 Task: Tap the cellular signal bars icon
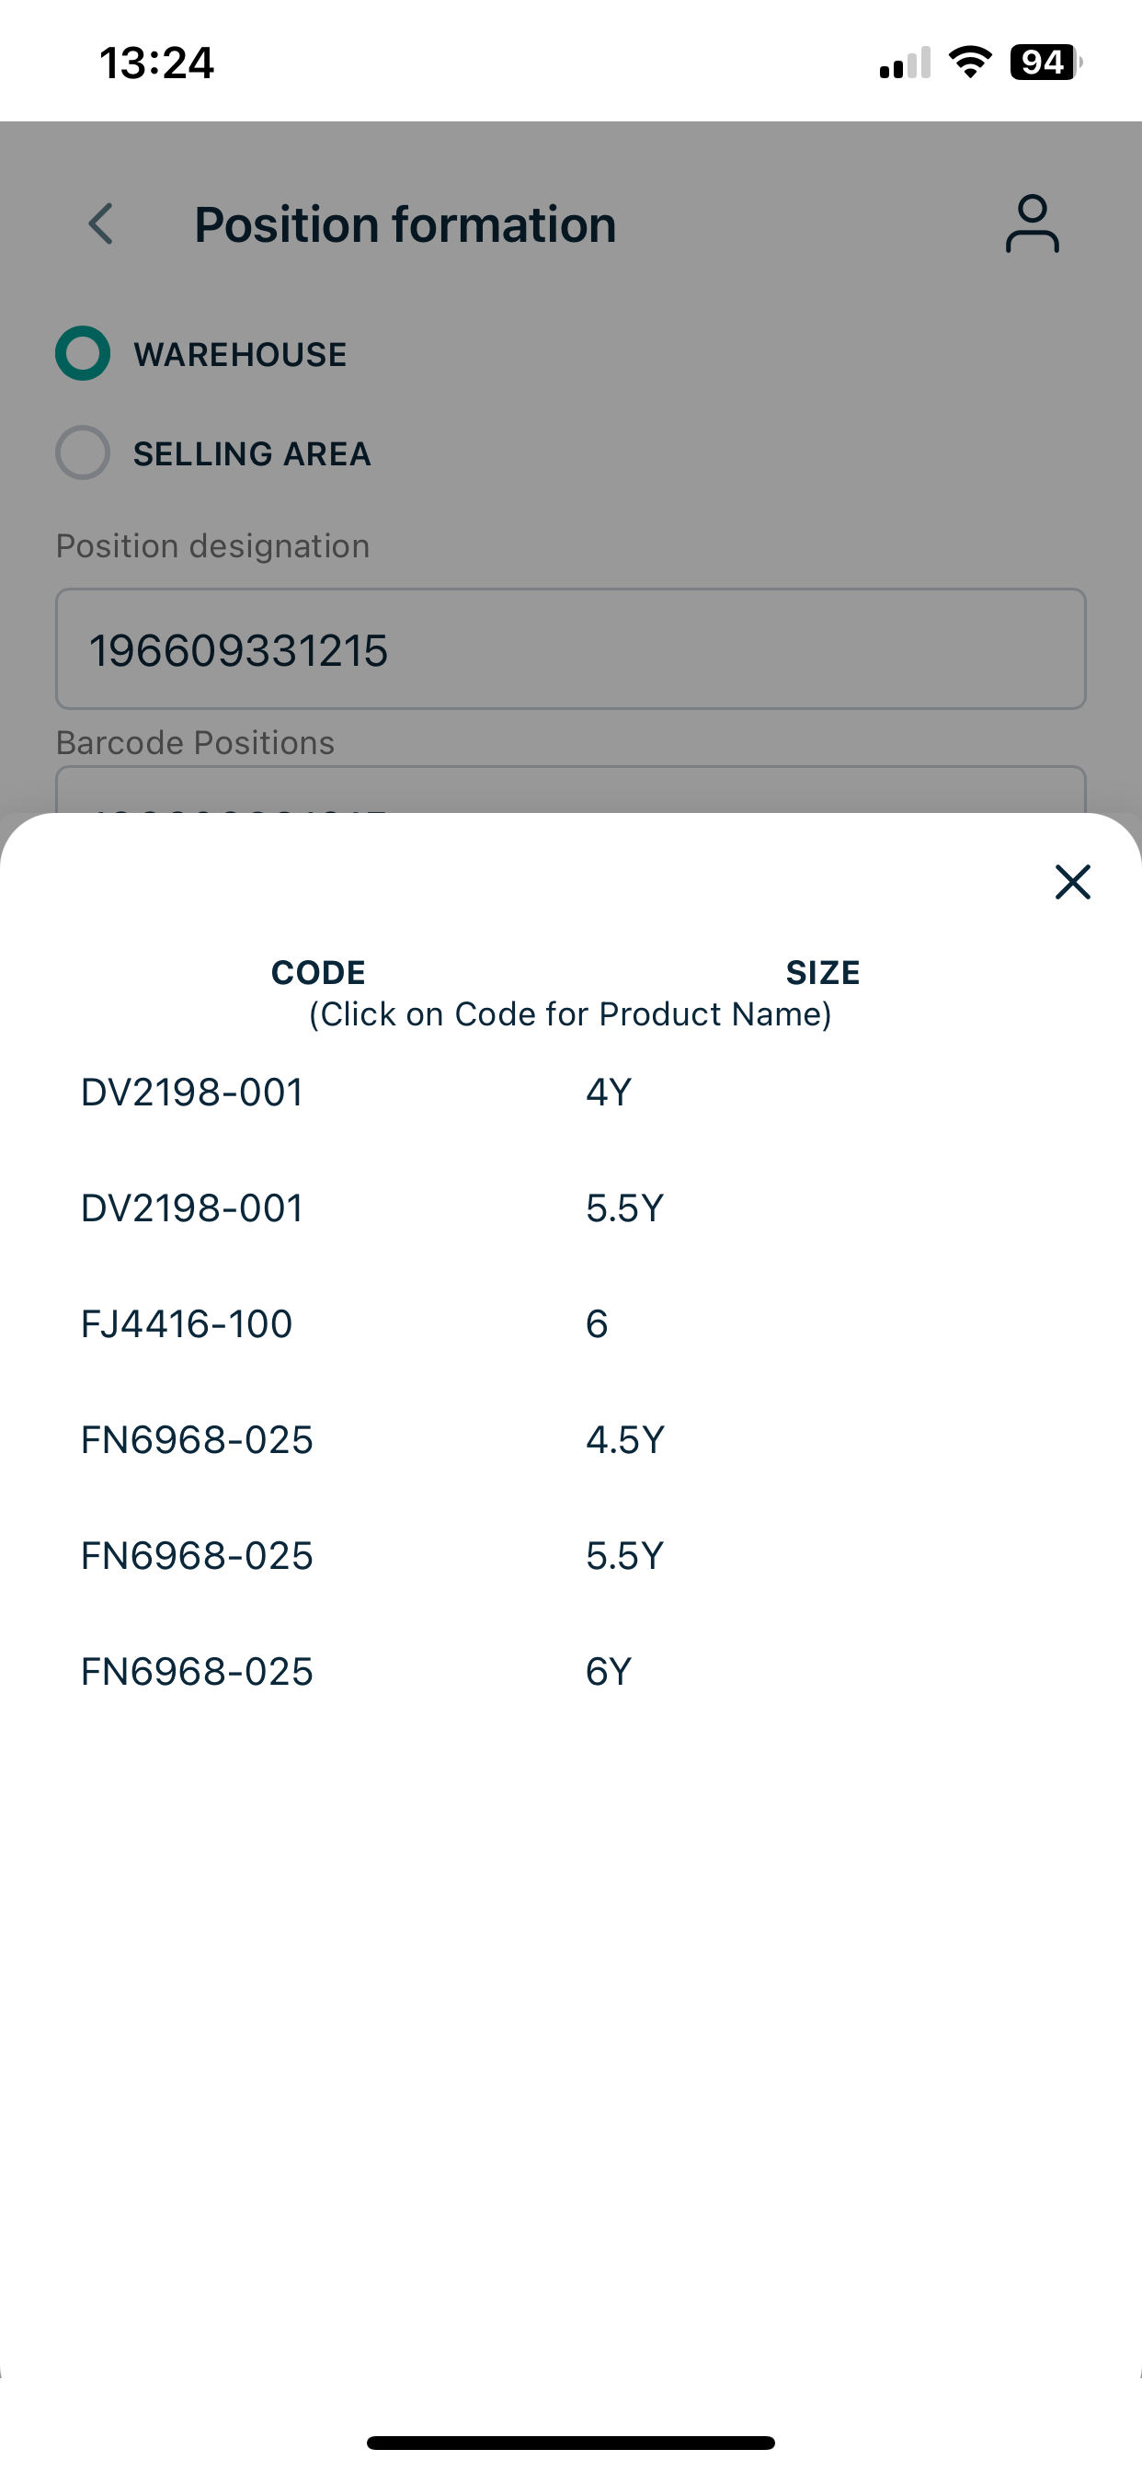(905, 63)
